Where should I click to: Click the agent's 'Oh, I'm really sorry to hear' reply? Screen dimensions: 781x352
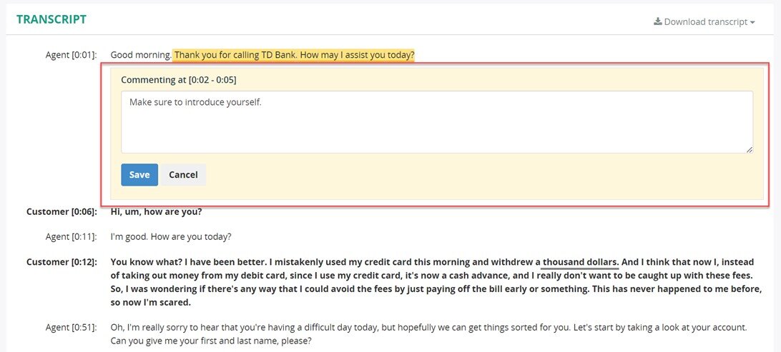(x=428, y=335)
